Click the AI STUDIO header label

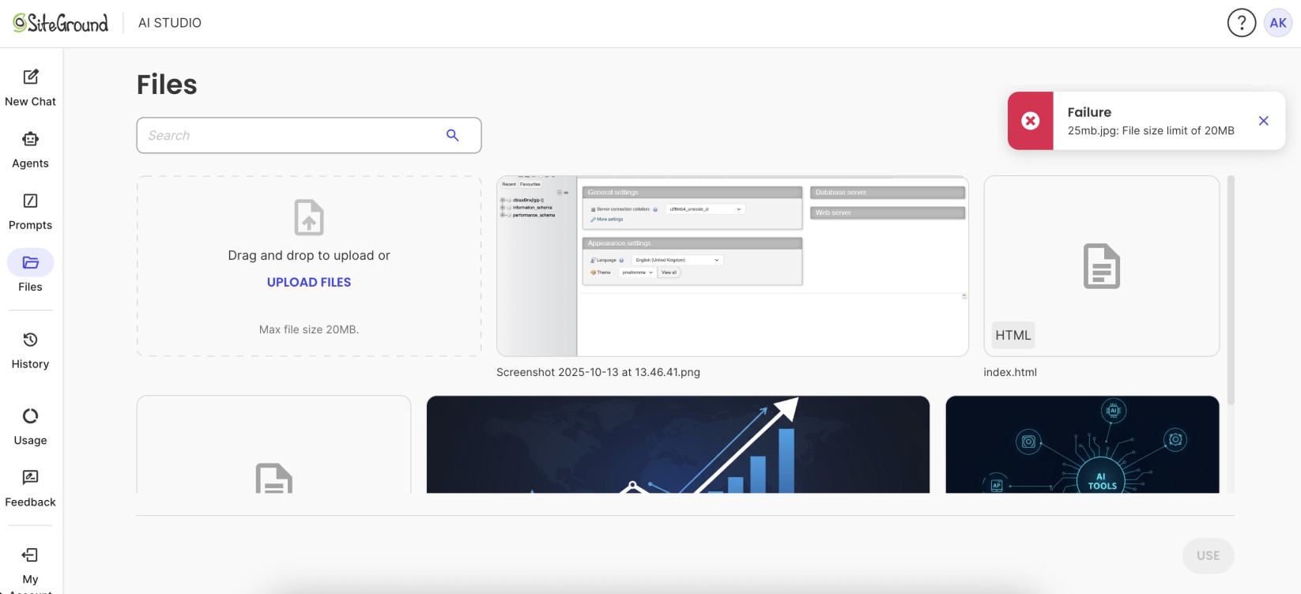[170, 23]
